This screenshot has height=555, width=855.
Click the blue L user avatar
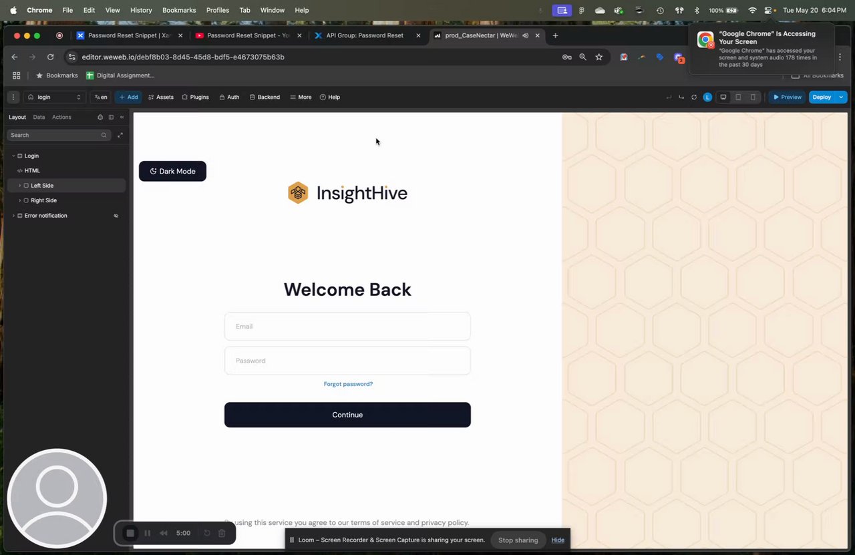(x=707, y=97)
